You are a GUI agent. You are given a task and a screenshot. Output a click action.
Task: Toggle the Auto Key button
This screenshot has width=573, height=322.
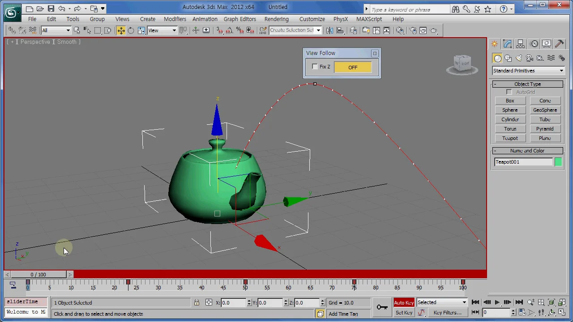(404, 303)
